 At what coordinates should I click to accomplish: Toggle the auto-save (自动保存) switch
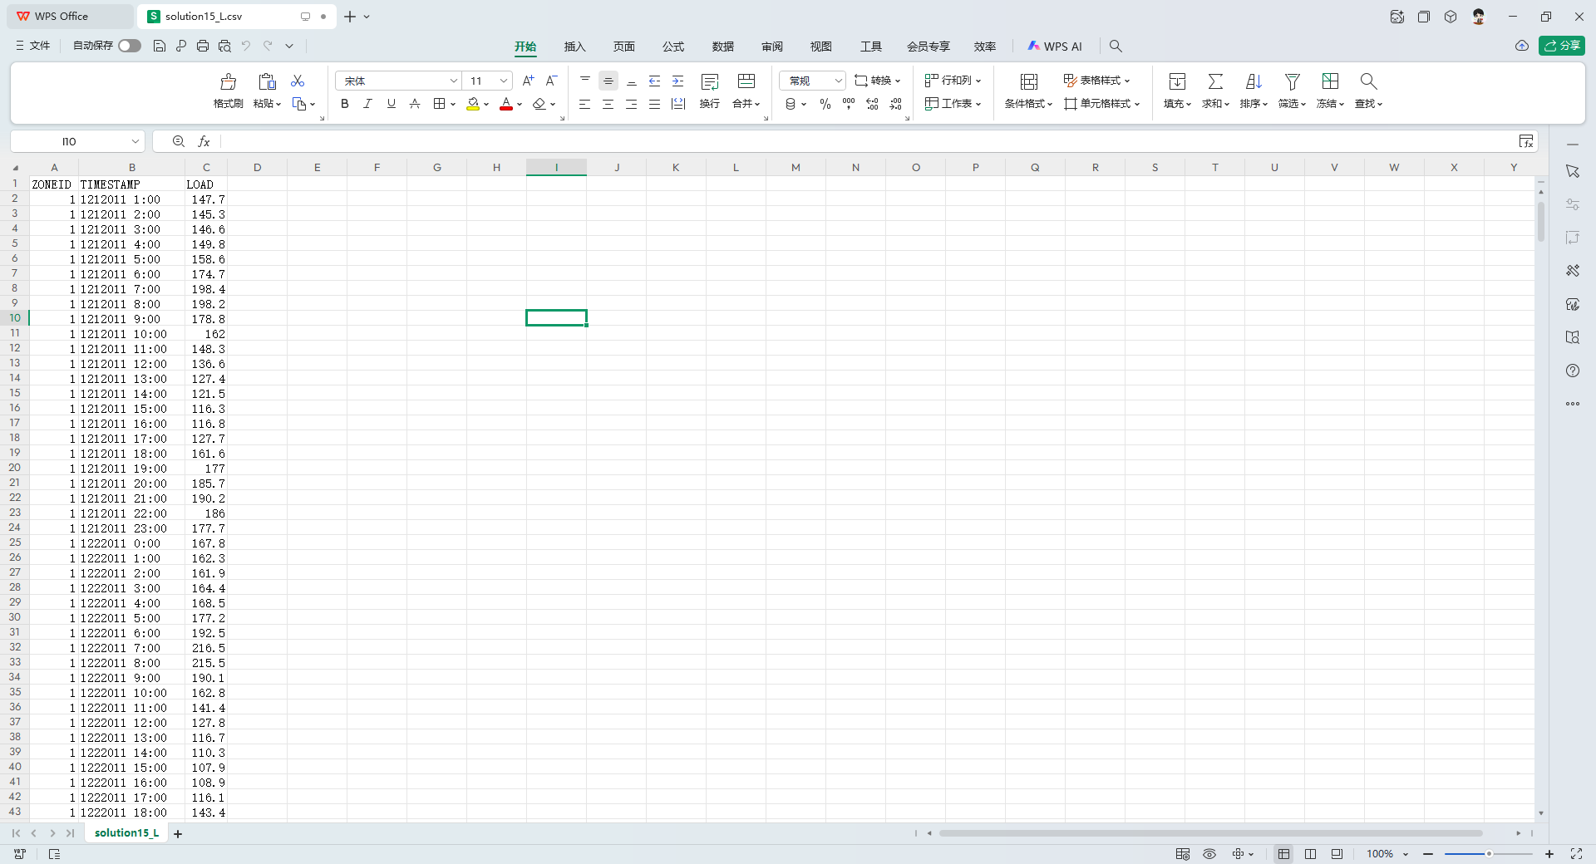coord(130,46)
